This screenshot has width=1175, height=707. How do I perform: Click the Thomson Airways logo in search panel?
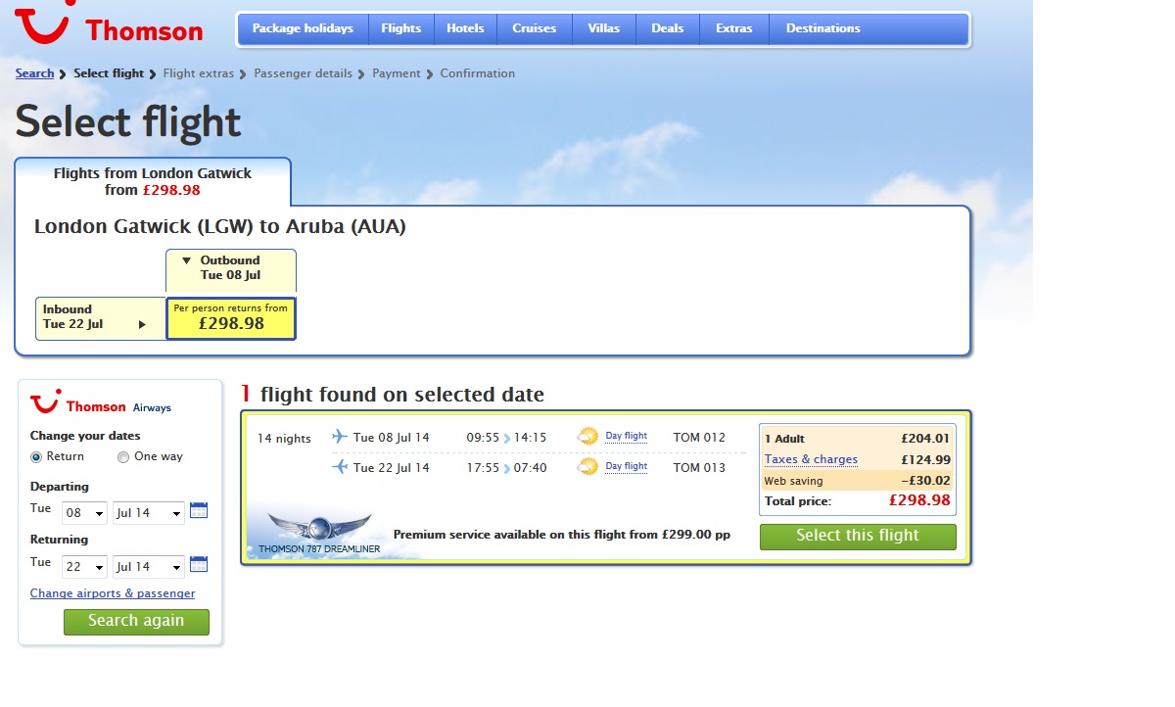tap(100, 404)
